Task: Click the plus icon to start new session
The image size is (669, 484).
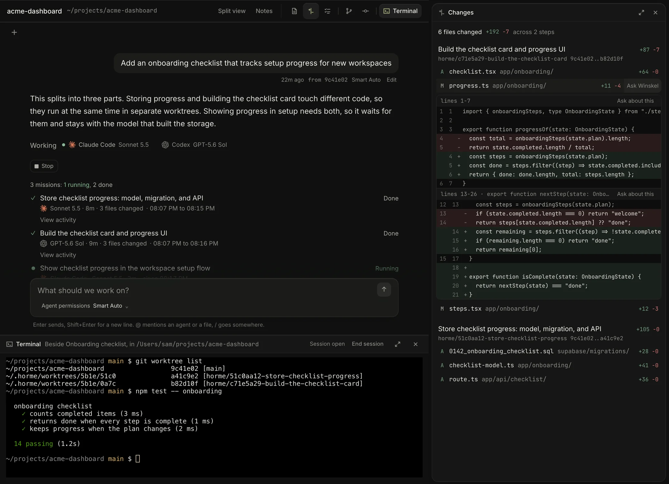Action: click(14, 32)
